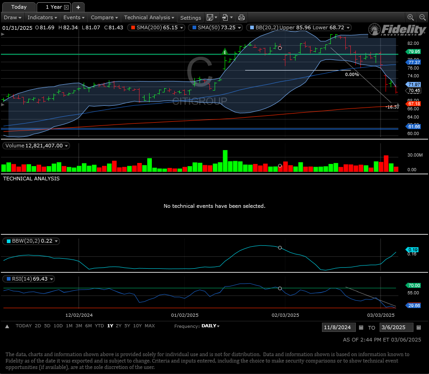Expand the save icon dropdown arrow
The width and height of the screenshot is (429, 374).
click(x=216, y=17)
